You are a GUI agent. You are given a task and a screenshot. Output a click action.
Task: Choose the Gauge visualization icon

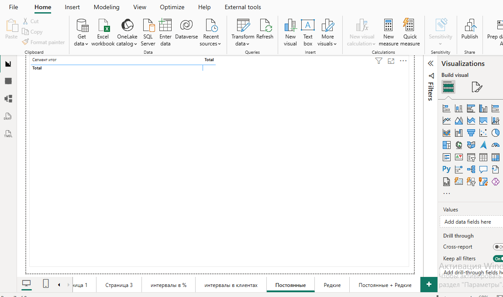coord(495,145)
